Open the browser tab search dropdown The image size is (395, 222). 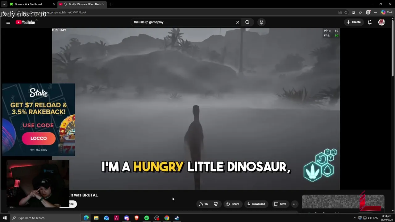[x=4, y=4]
